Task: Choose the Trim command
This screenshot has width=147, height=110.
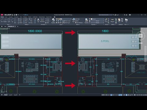Action: click(x=31, y=19)
